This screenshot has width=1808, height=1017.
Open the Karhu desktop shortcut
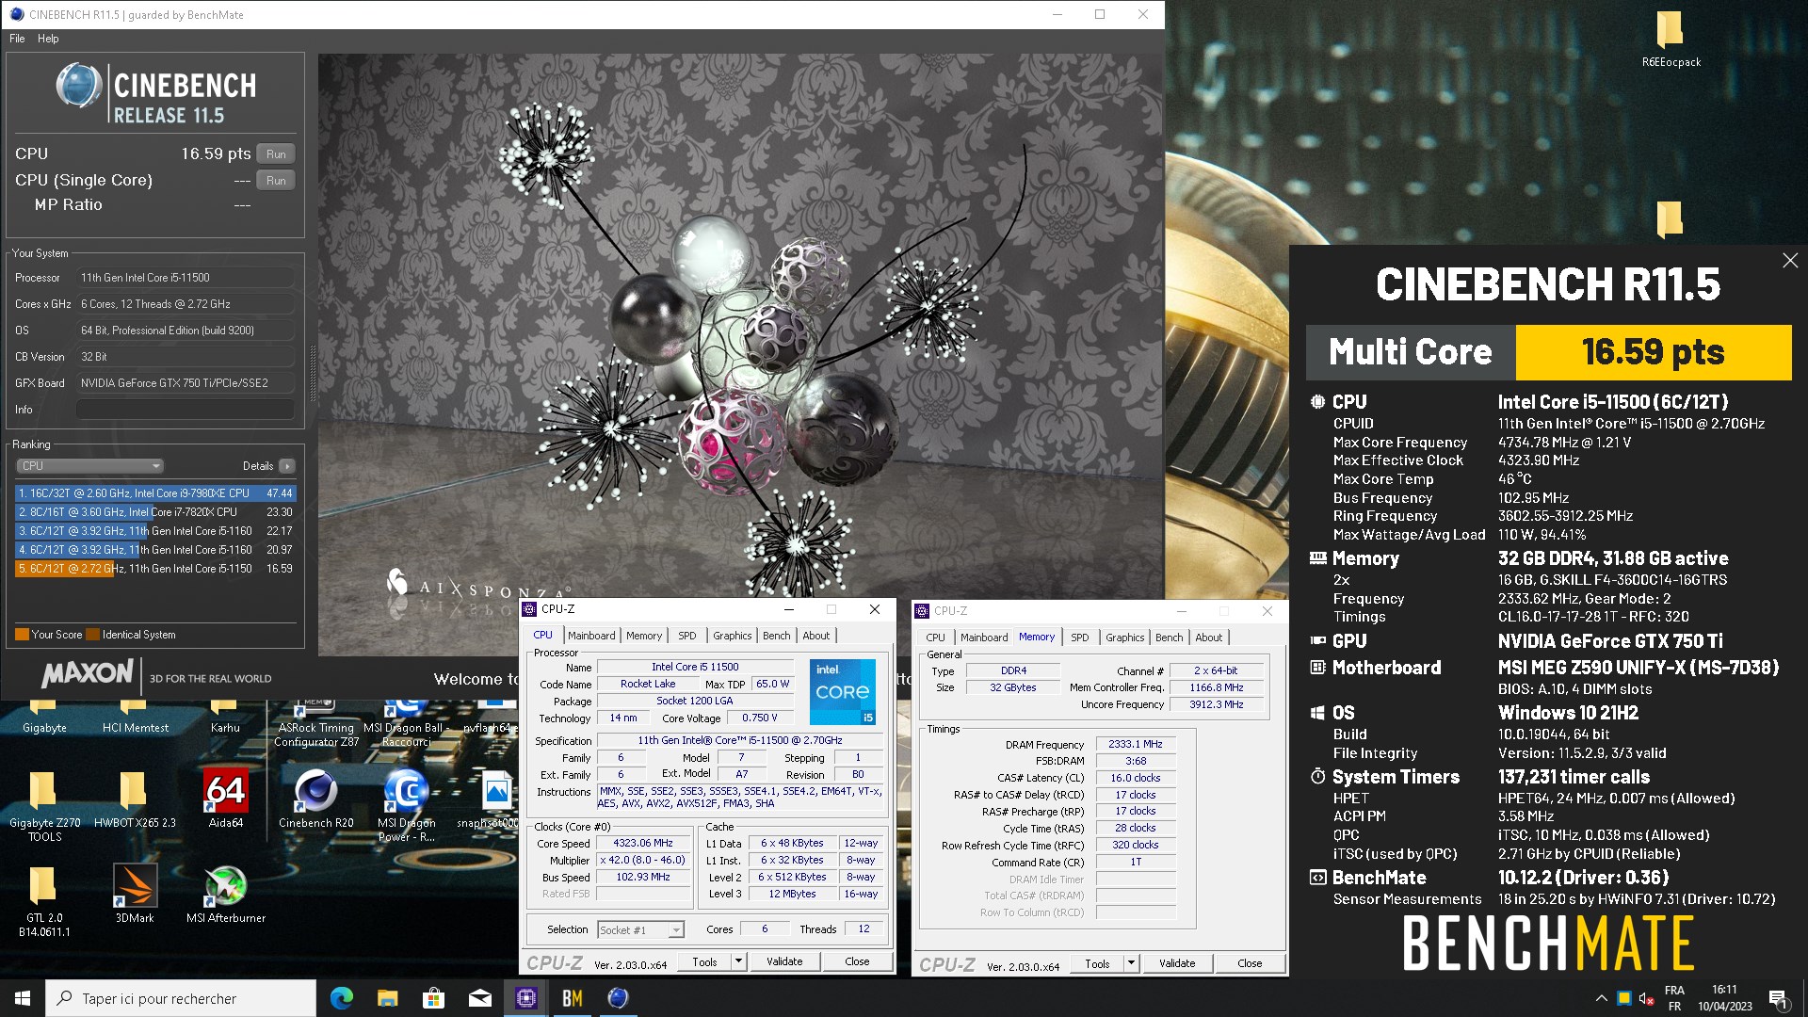tap(225, 718)
